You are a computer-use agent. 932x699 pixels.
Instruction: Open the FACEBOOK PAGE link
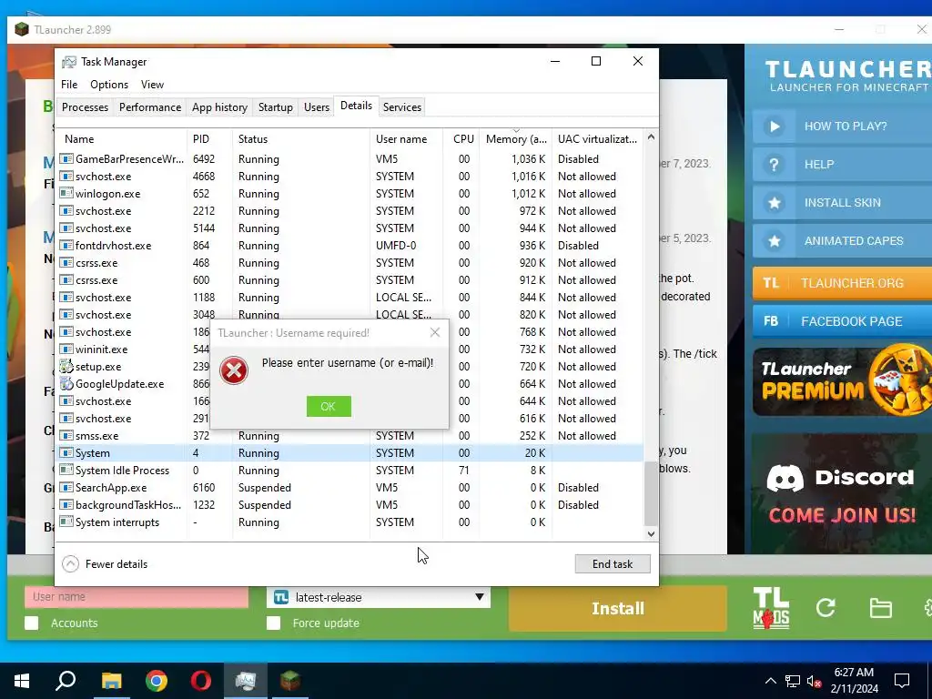[842, 321]
